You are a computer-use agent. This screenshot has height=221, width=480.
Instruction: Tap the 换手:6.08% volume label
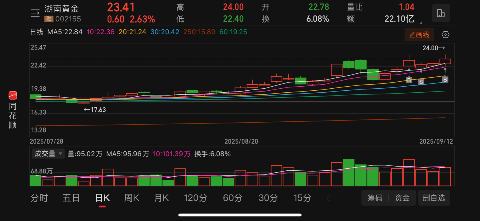pyautogui.click(x=212, y=154)
